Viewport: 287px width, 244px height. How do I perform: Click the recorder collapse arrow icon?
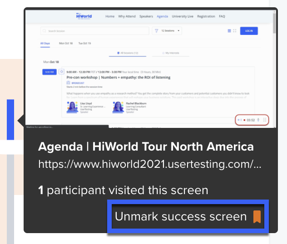click(x=239, y=120)
